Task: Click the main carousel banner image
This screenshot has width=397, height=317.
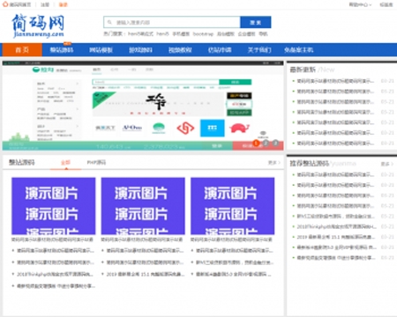Action: pos(143,106)
